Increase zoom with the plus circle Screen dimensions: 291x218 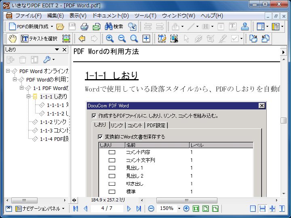(186, 209)
